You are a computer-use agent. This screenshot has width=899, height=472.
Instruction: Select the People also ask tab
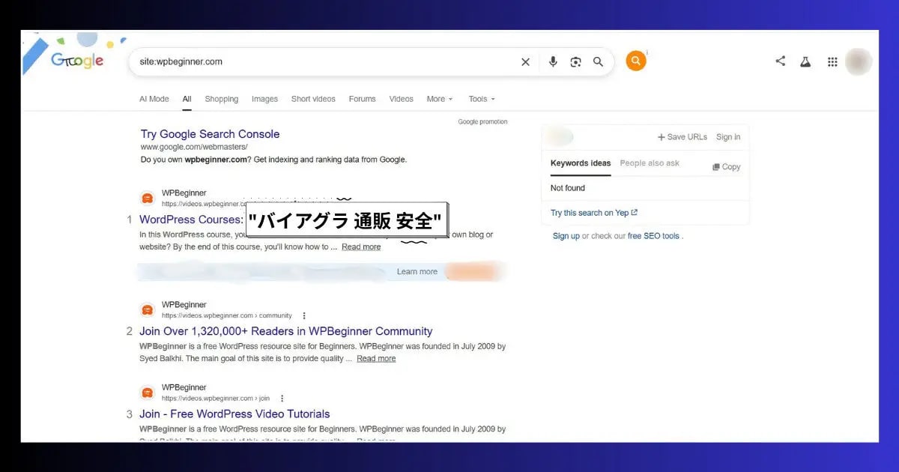tap(650, 163)
